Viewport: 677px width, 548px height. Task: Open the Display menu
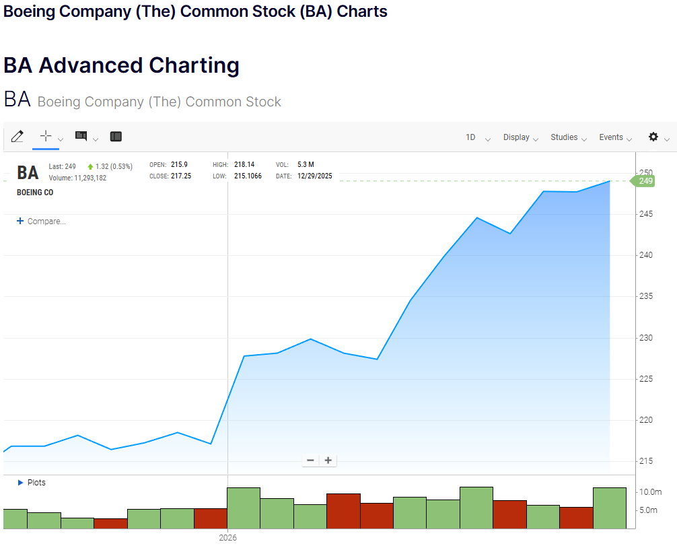point(521,137)
